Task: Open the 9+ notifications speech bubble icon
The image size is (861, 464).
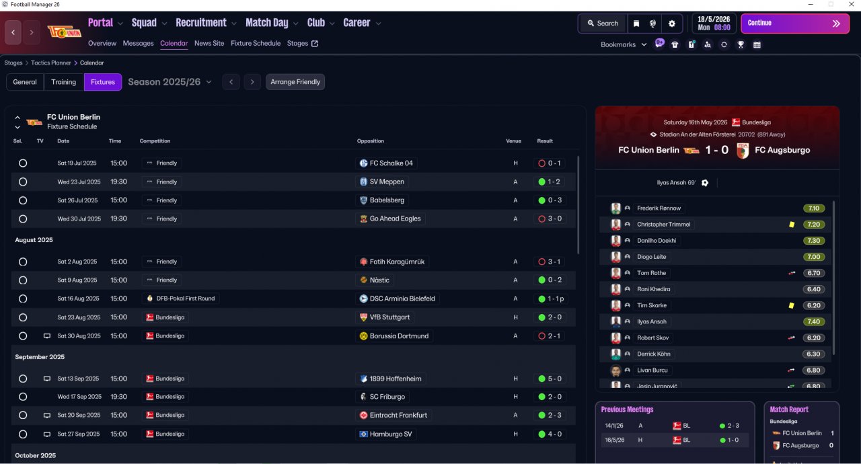Action: [x=660, y=43]
